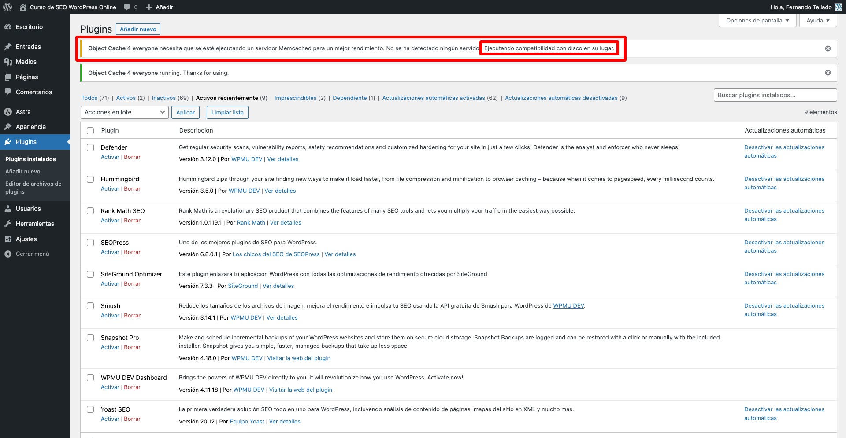The width and height of the screenshot is (846, 438).
Task: Click the Herramientas tools icon
Action: [x=8, y=224]
